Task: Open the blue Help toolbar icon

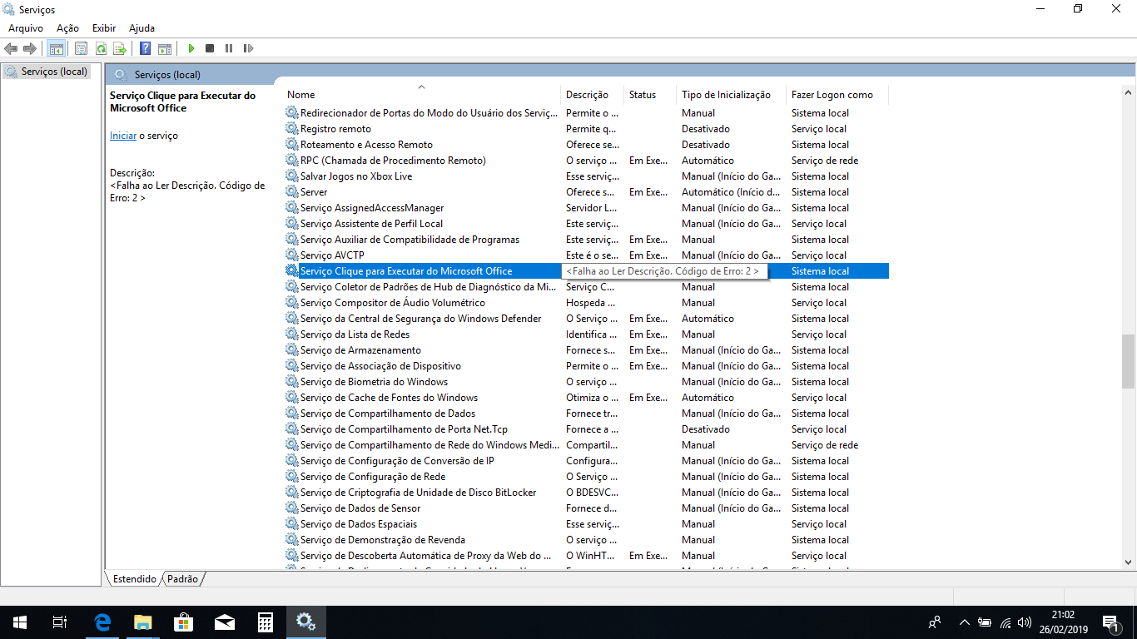Action: tap(145, 48)
